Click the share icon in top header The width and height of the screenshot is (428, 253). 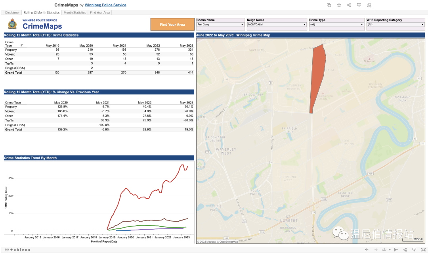[349, 5]
